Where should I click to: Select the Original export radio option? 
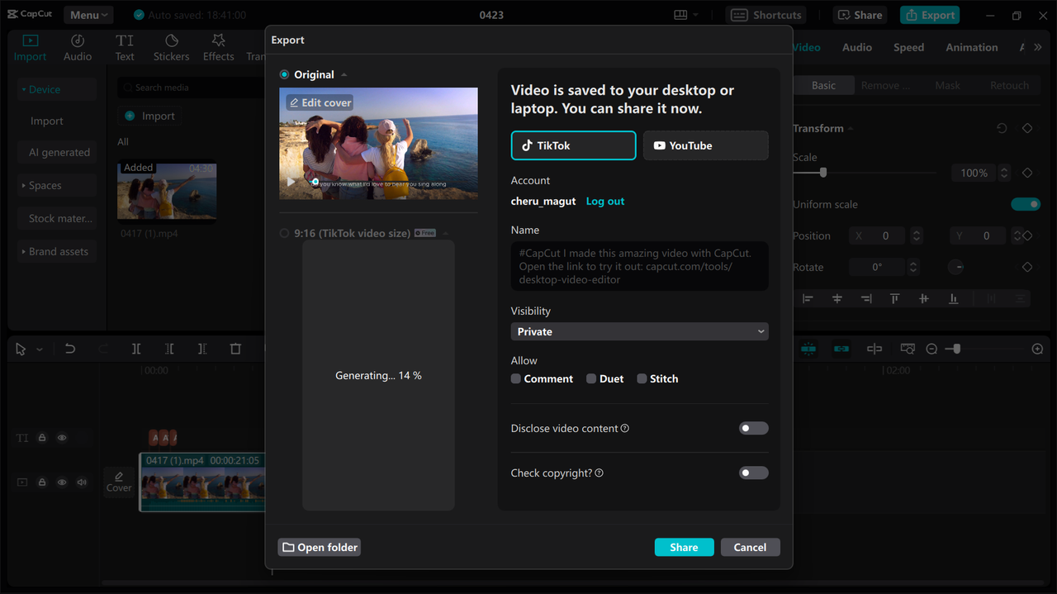click(x=284, y=74)
